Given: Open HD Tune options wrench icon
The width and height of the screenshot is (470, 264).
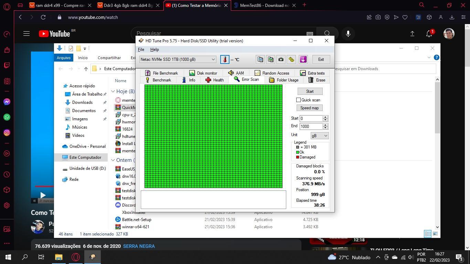Looking at the screenshot, I should pos(291,59).
